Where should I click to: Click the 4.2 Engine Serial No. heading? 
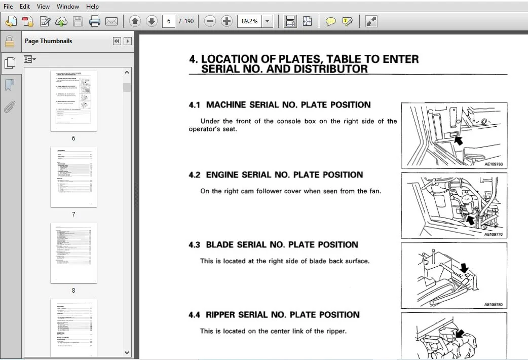coord(276,174)
